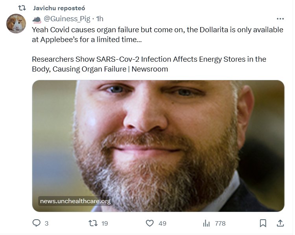Screen dimensions: 295x235
Task: Click the 1h post timestamp
Action: 100,18
